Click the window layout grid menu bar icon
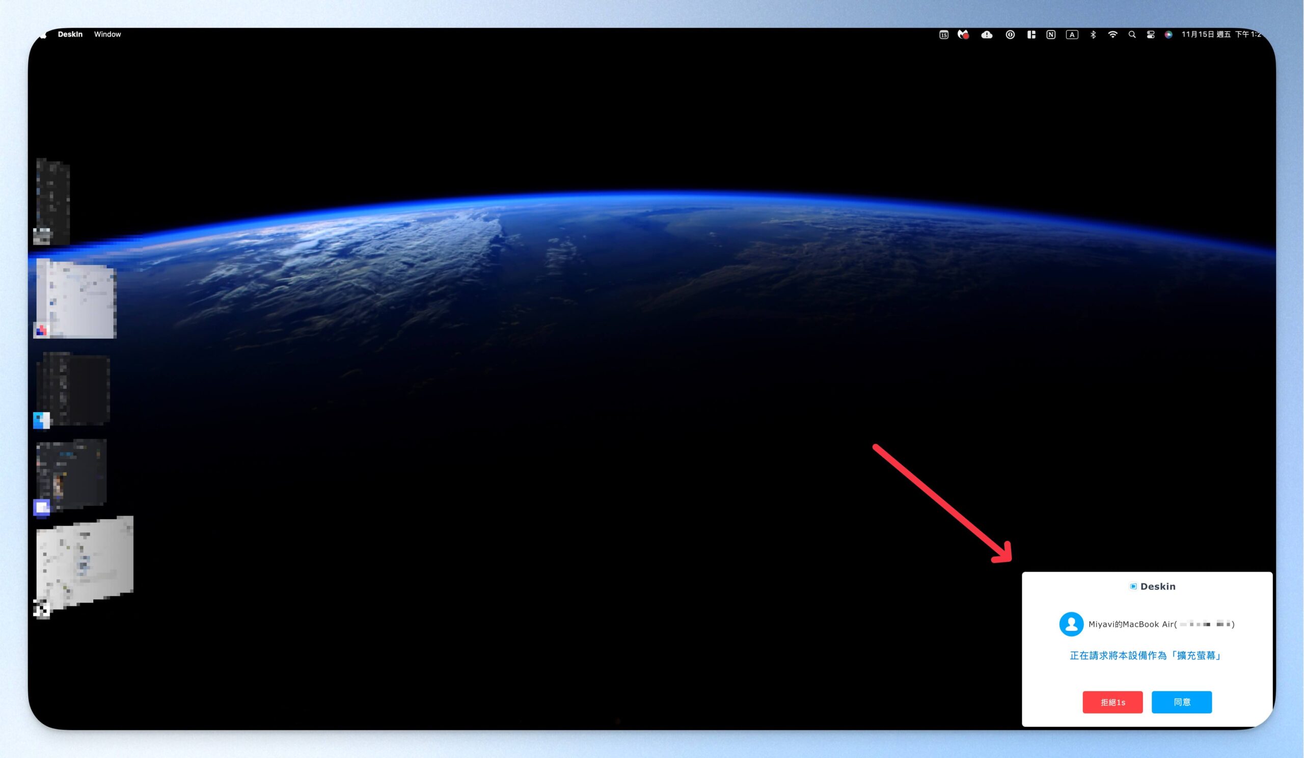Viewport: 1304px width, 758px height. pos(1031,35)
